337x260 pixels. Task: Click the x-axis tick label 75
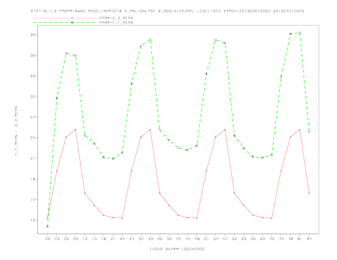[x=281, y=239]
